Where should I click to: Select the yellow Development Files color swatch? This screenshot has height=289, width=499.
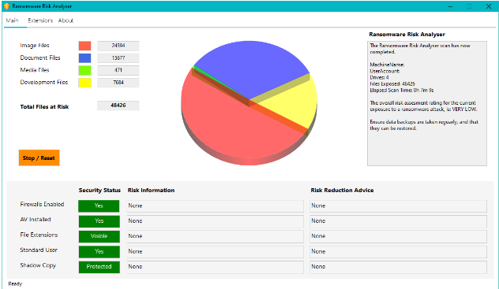85,83
